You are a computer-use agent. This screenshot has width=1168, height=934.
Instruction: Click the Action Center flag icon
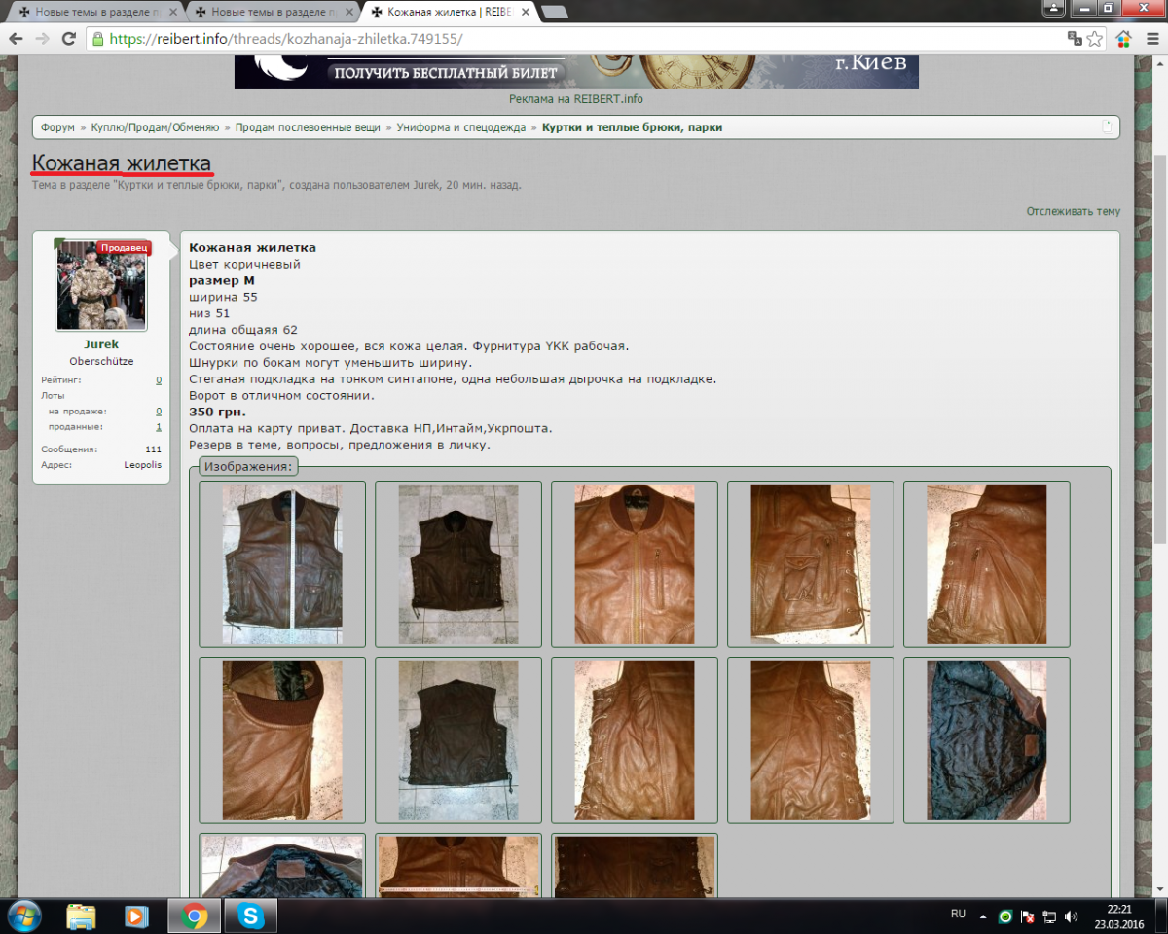pyautogui.click(x=1027, y=916)
